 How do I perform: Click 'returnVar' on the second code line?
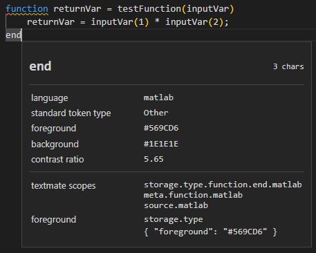coord(50,22)
